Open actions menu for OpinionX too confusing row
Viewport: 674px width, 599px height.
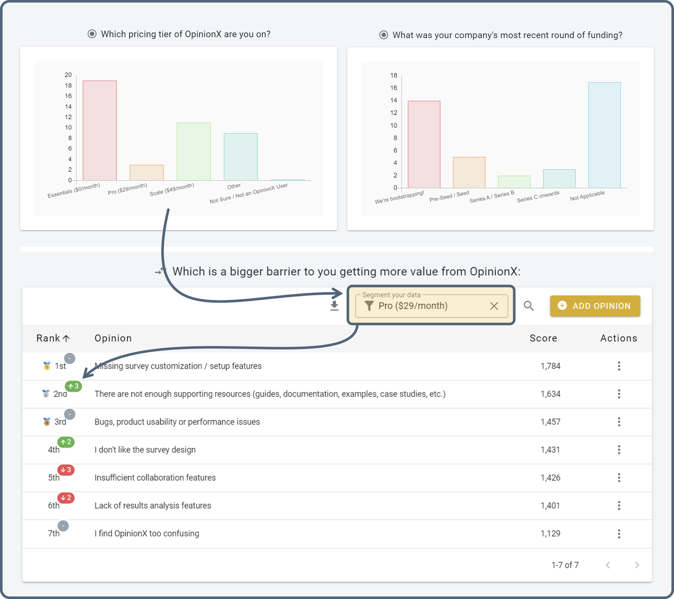coord(619,534)
